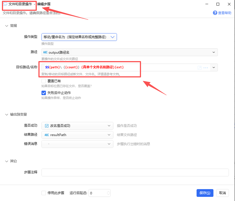The image size is (235, 201).
Task: Click the 保存(S) button
Action: click(205, 193)
